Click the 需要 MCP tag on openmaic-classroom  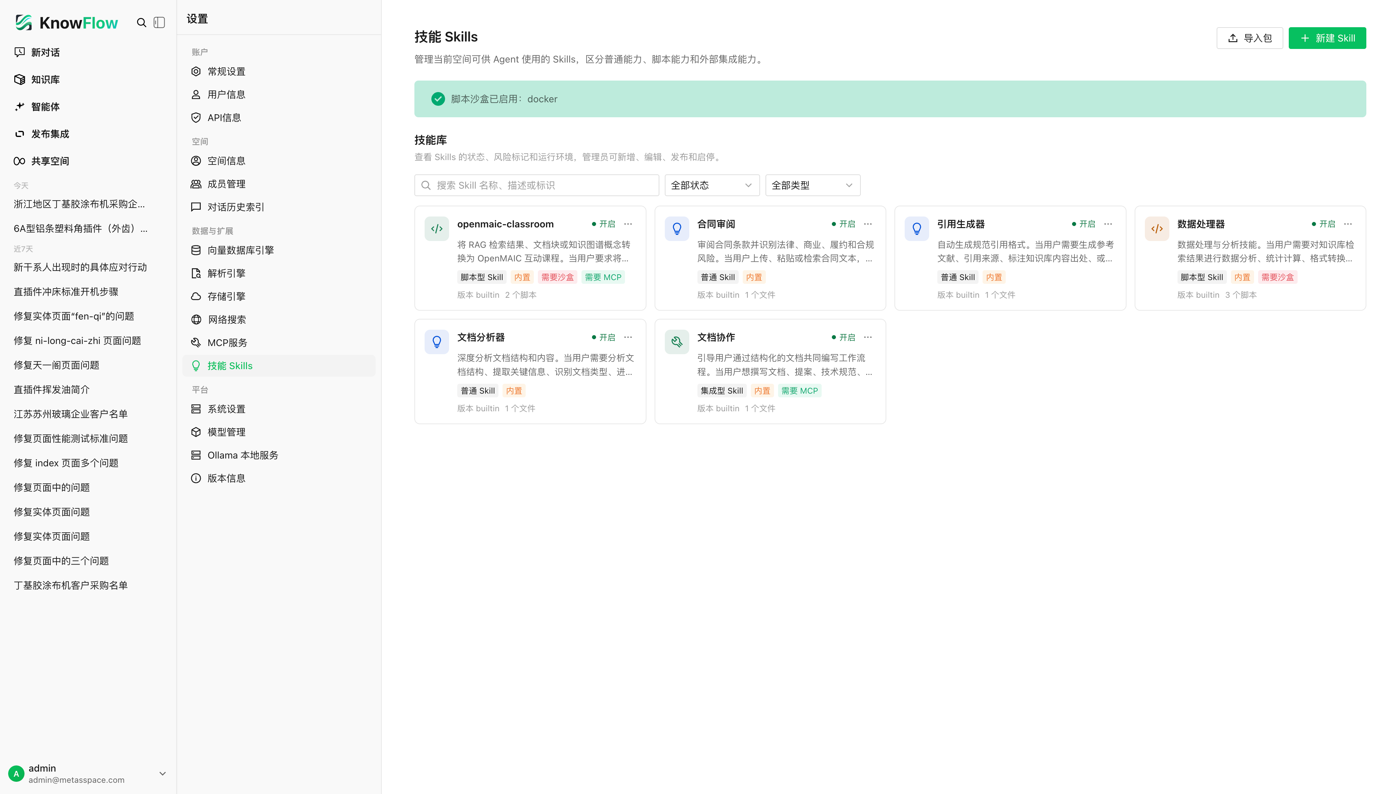tap(603, 277)
